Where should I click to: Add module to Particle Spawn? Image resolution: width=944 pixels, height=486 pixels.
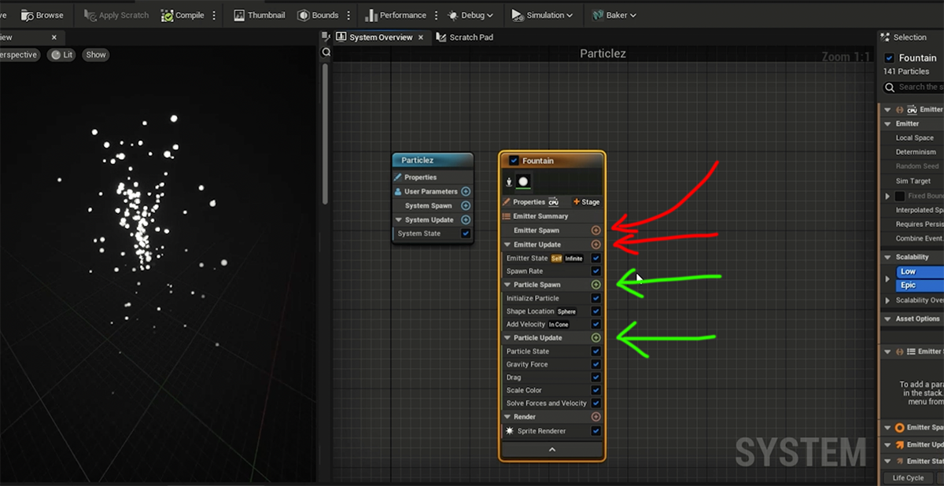(596, 285)
